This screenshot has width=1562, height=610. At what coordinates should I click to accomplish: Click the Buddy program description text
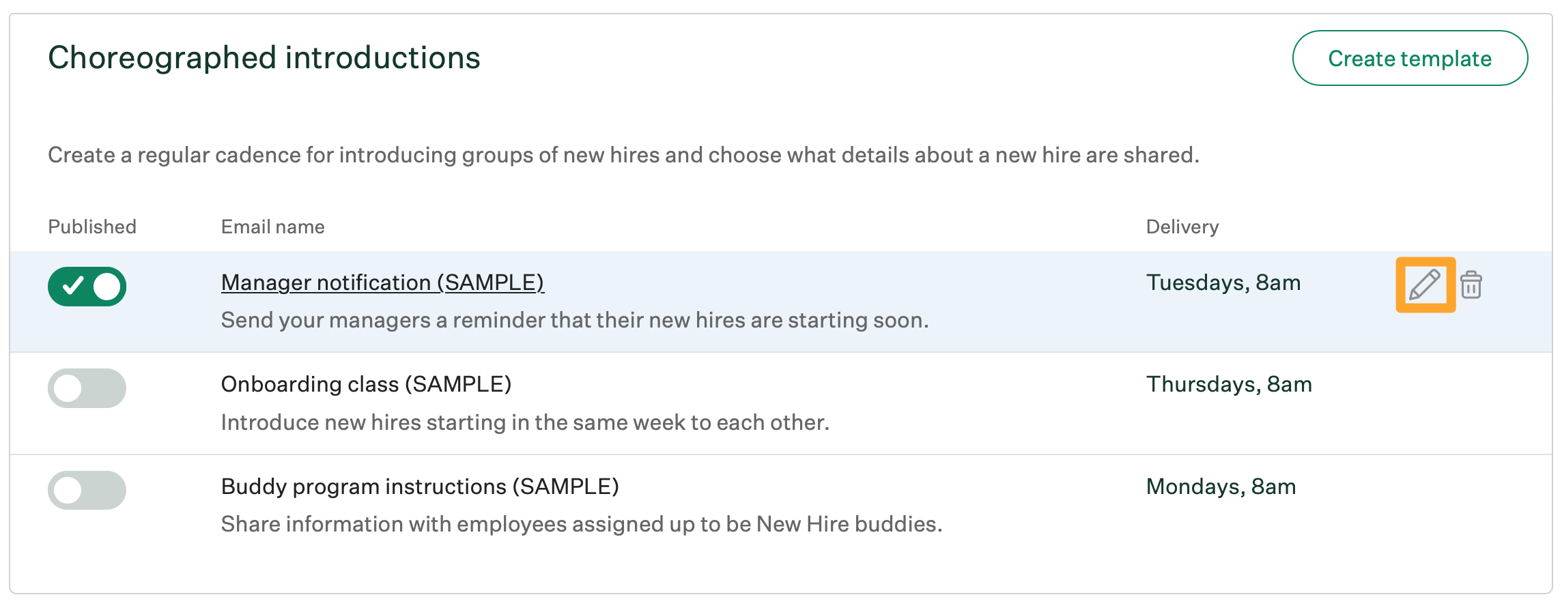pyautogui.click(x=582, y=524)
